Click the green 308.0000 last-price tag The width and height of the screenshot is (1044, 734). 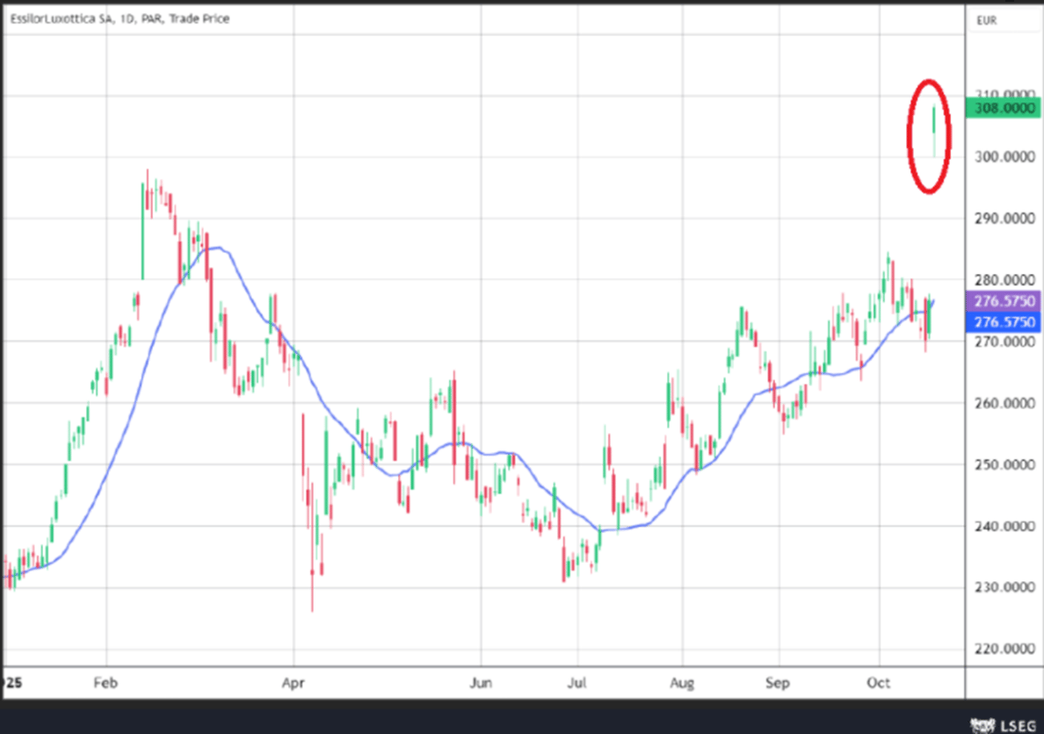(1003, 108)
